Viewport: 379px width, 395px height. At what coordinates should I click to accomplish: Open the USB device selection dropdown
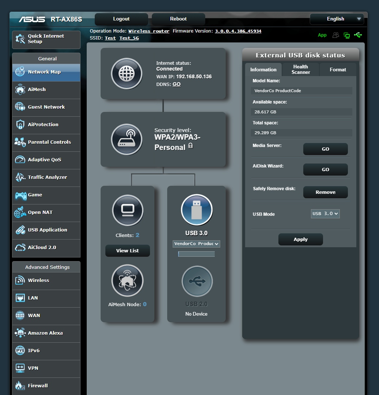[196, 244]
